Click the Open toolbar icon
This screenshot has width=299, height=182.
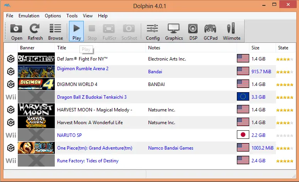17,32
